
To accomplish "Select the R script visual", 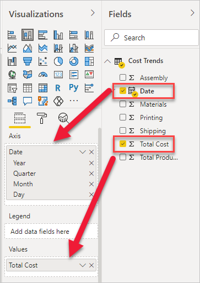I will click(x=58, y=88).
